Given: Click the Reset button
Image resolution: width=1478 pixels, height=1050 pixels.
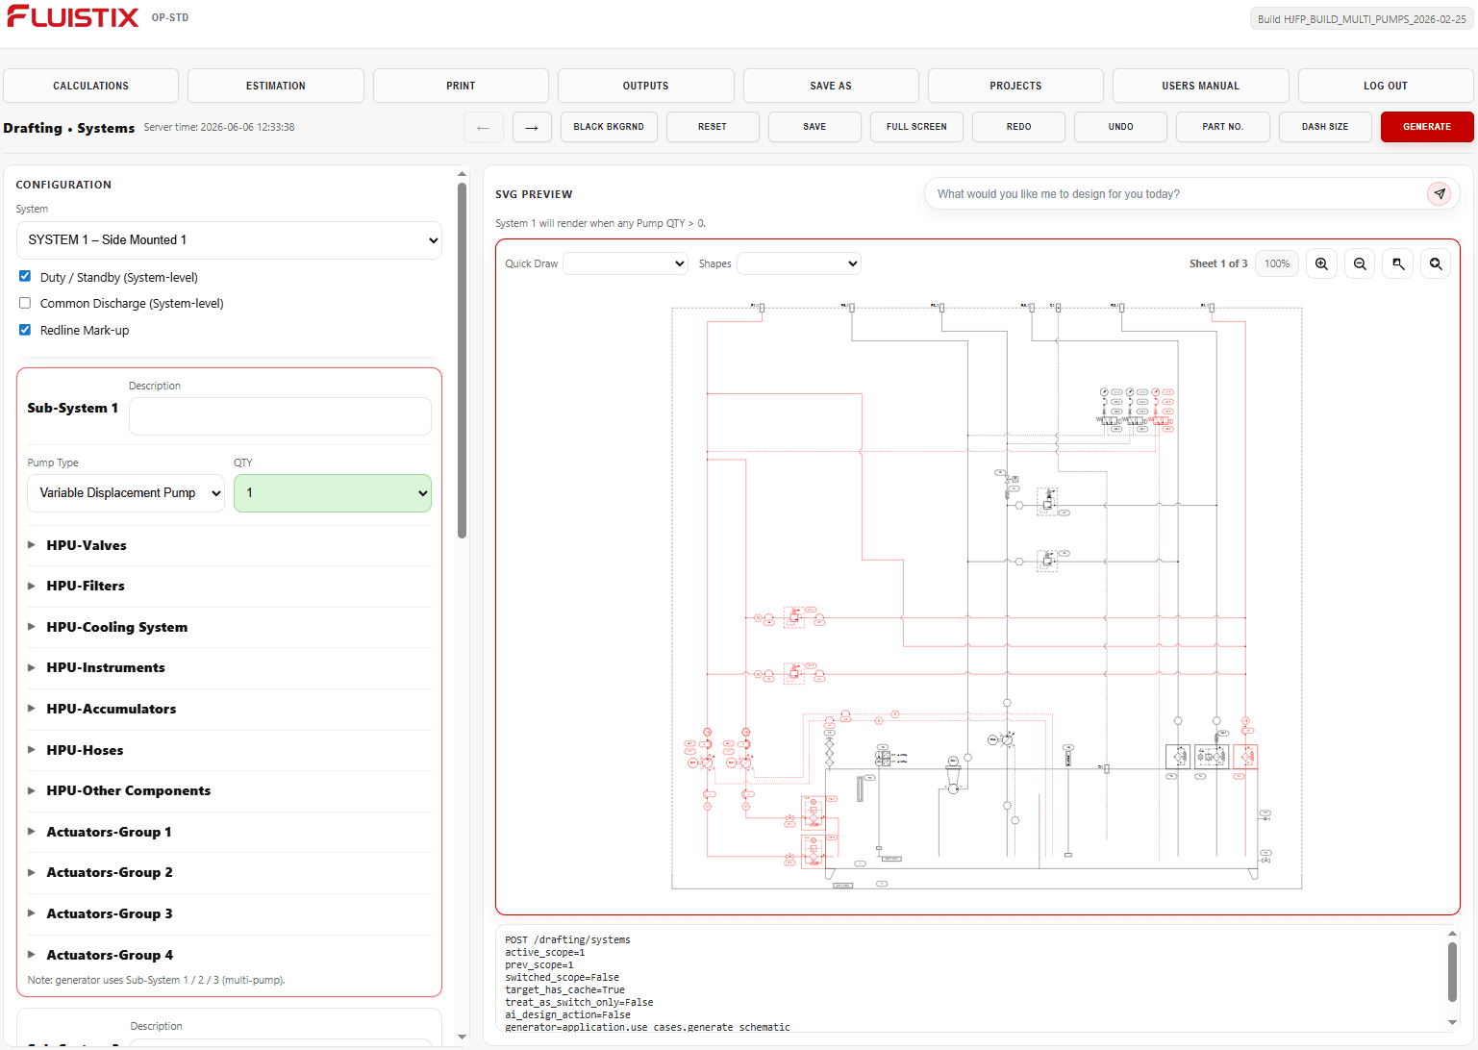Looking at the screenshot, I should [713, 127].
